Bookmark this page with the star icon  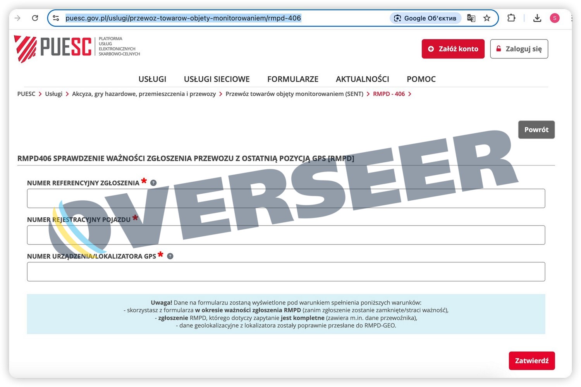(487, 18)
